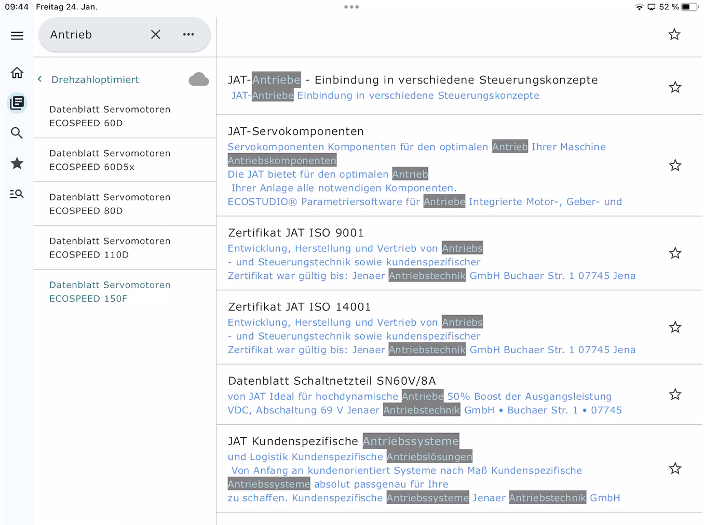The image size is (704, 525).
Task: Favorite JAT Kundenspezifische Antriebssysteme
Action: pyautogui.click(x=675, y=468)
